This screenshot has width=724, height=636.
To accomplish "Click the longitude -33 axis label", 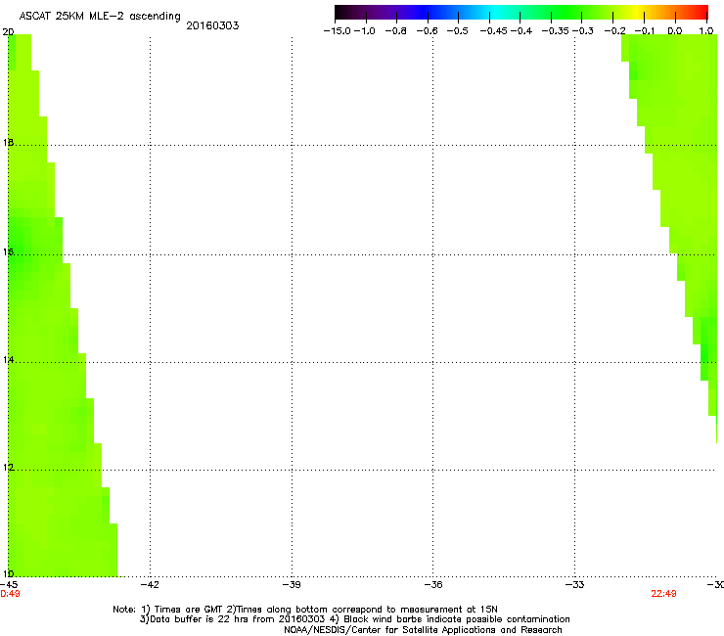I will 575,585.
